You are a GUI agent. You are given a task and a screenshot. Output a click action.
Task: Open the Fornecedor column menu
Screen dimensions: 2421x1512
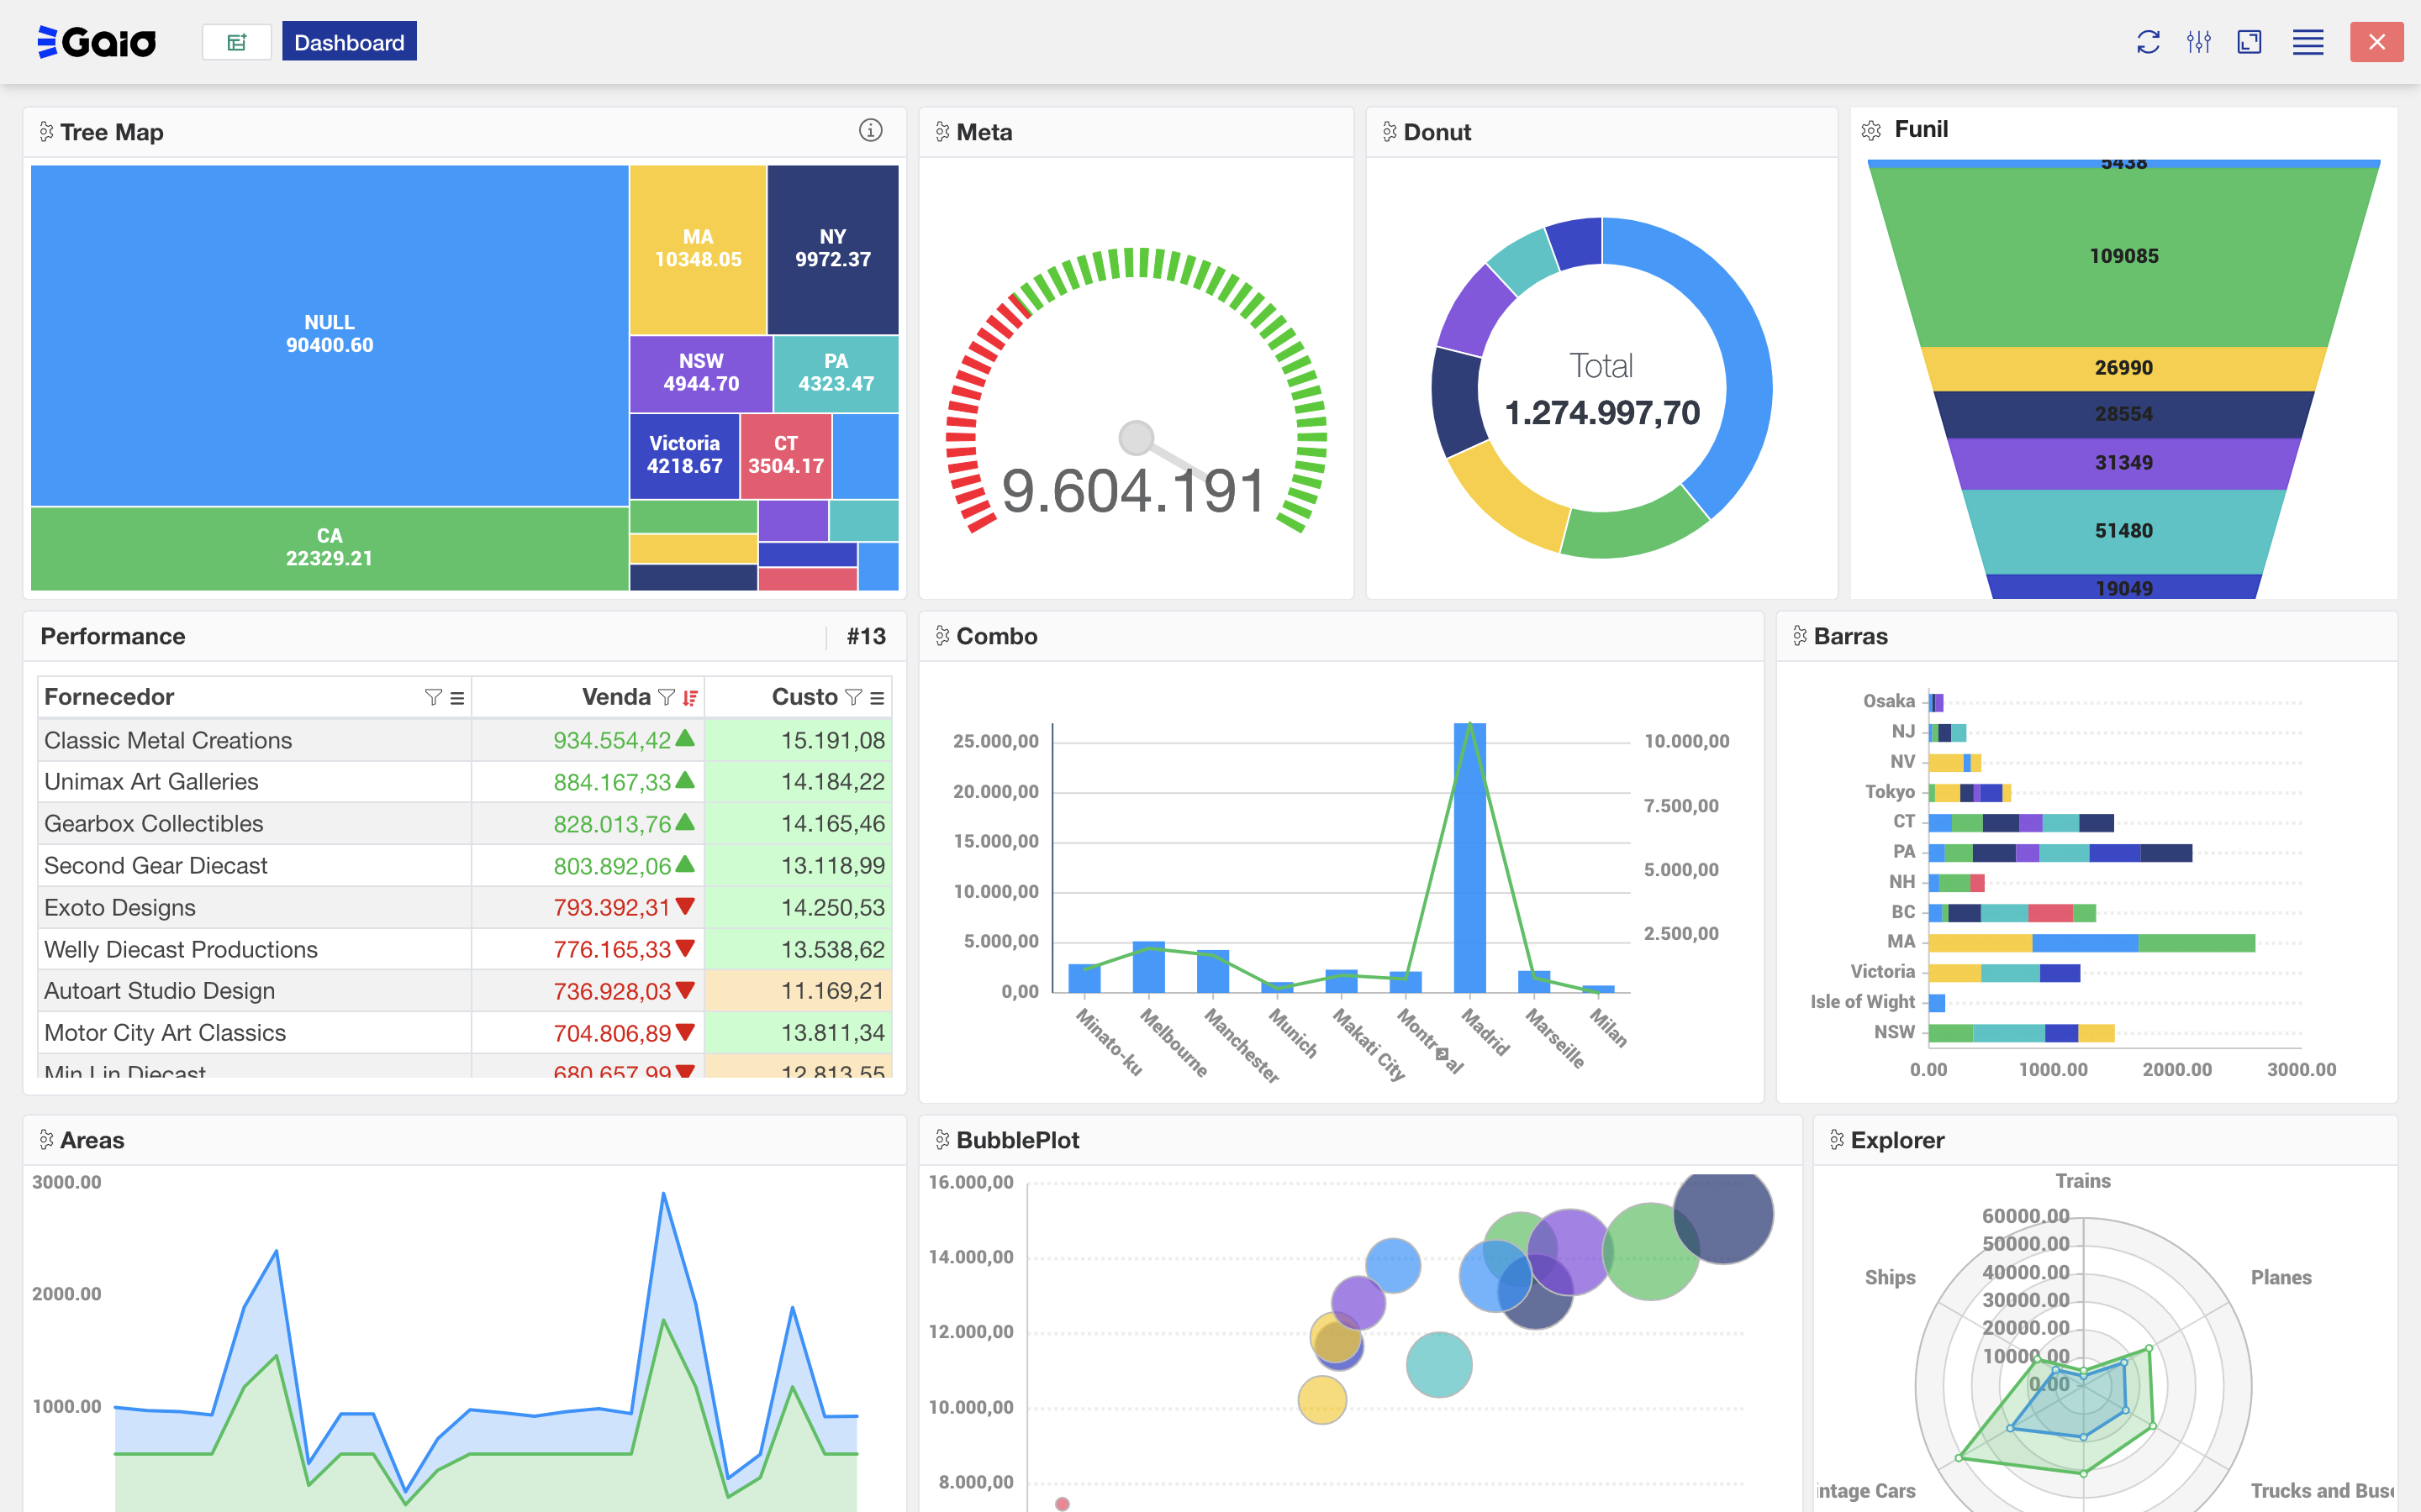coord(457,698)
